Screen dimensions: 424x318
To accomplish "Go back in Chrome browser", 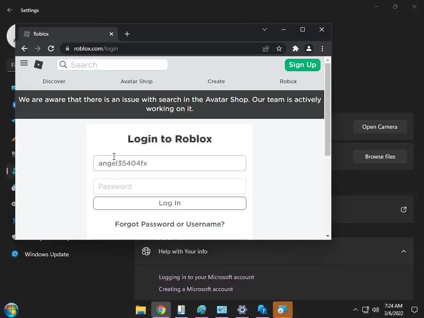I will [24, 49].
